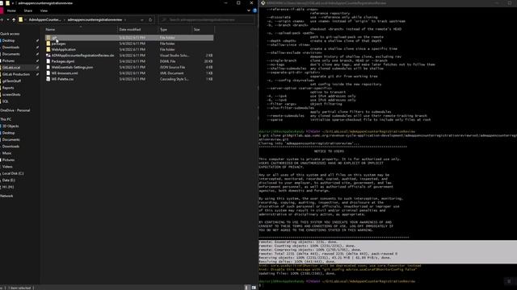This screenshot has height=290, width=517.
Task: Select the .git folder icon
Action: point(48,38)
